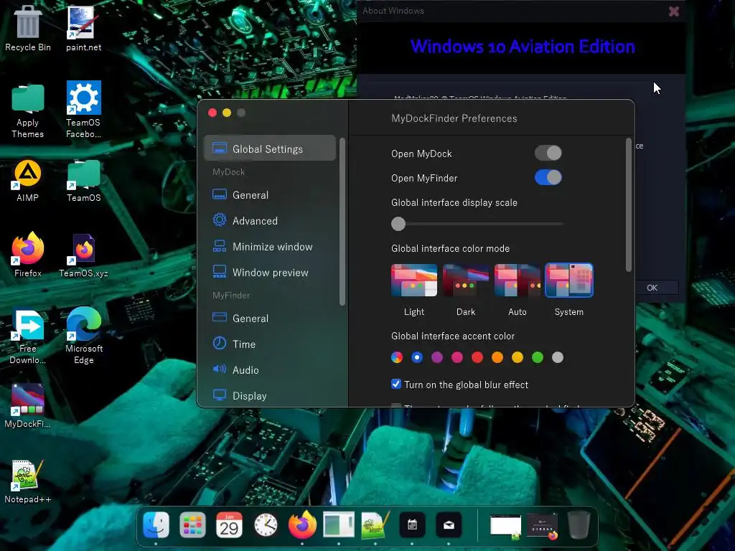Viewport: 735px width, 551px height.
Task: Select the white minimized window in dock
Action: pos(505,526)
